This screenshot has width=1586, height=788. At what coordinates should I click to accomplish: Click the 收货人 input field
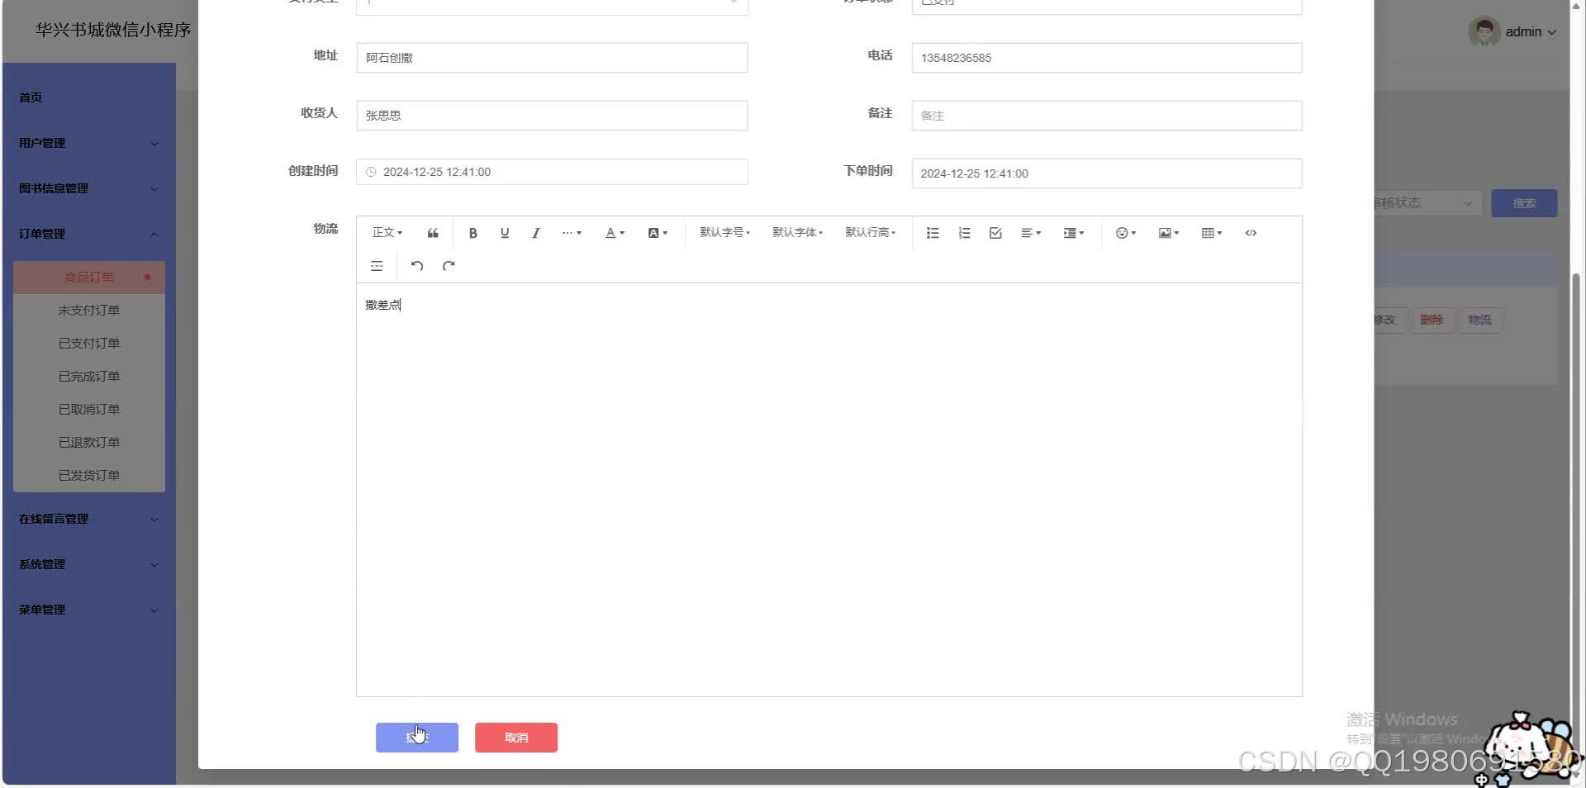pos(552,116)
